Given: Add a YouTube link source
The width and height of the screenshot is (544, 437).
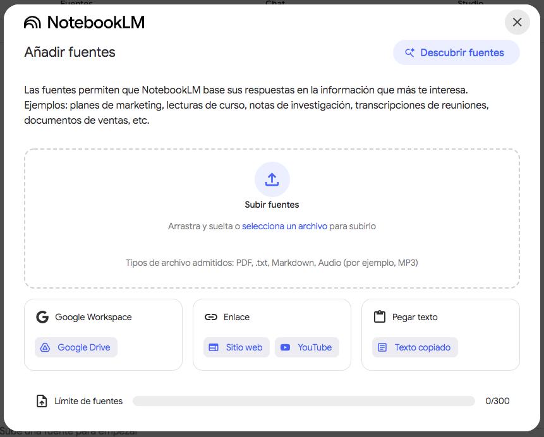Looking at the screenshot, I should tap(306, 347).
